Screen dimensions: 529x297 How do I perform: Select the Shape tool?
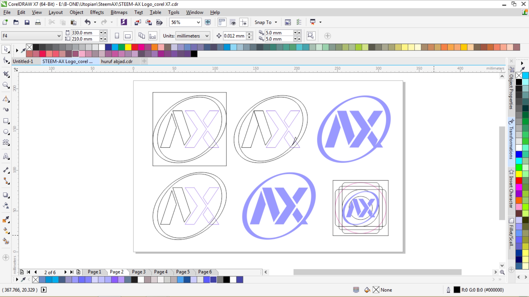(6, 61)
